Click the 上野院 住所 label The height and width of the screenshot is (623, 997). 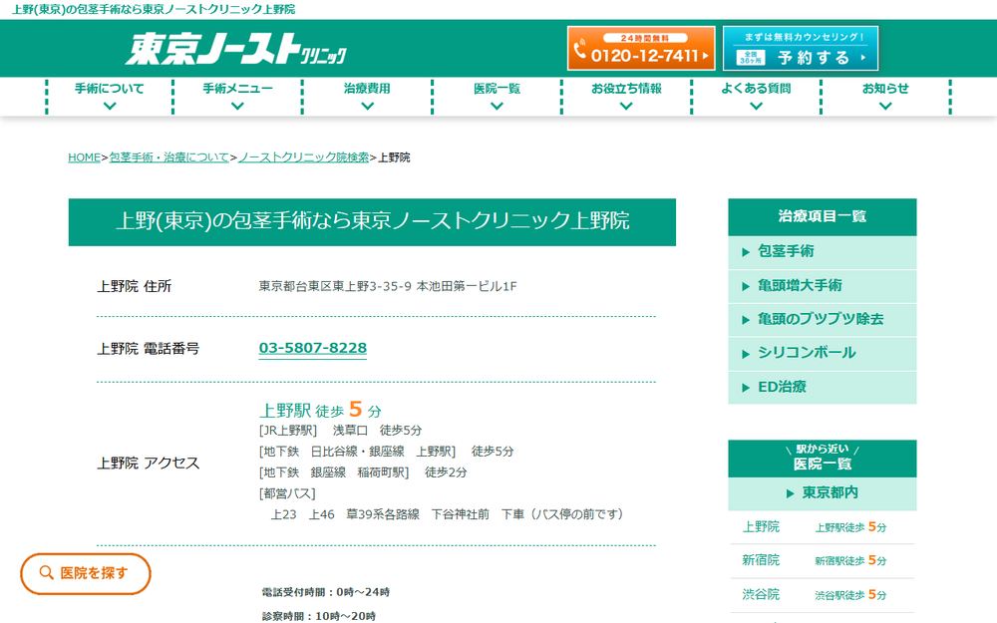point(135,286)
